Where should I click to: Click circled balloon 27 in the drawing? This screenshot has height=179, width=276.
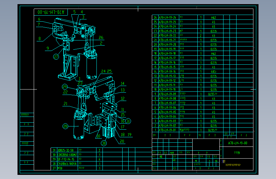pos(56,57)
